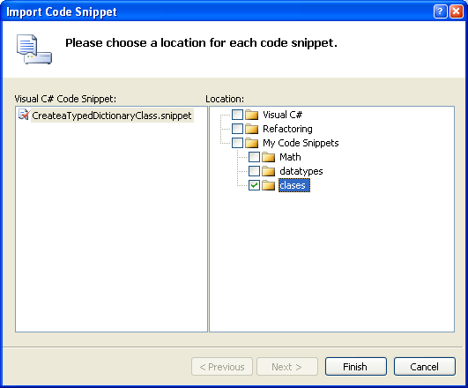This screenshot has width=468, height=388.
Task: Check the Refactoring location checkbox
Action: pos(237,129)
